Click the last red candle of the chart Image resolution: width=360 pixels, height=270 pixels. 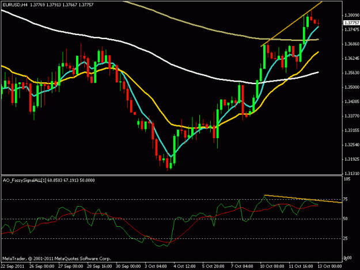point(318,23)
